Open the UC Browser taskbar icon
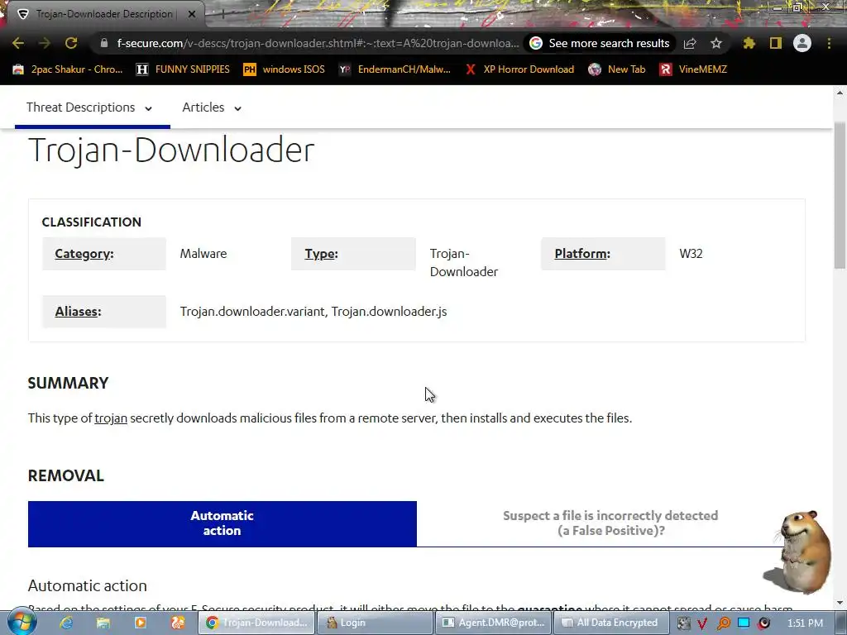The image size is (847, 635). pyautogui.click(x=178, y=623)
